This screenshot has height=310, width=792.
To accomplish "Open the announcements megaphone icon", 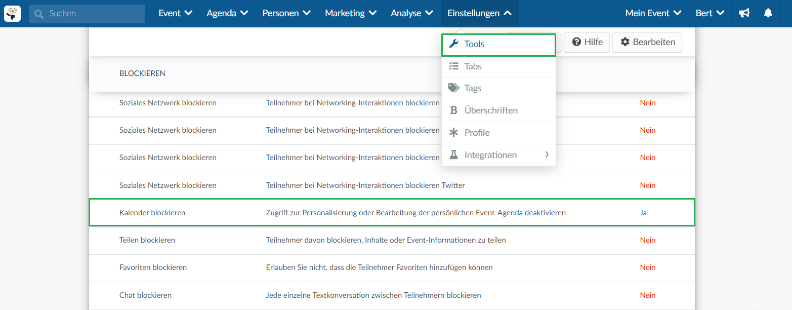I will click(x=744, y=14).
